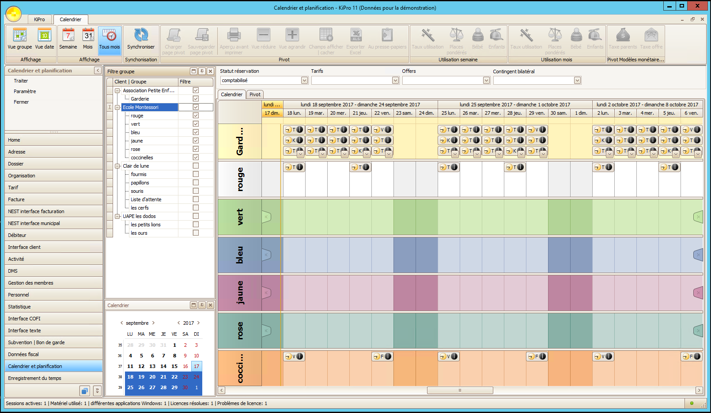Select September 20 in the mini calendar
Viewport: 711px width, 413px height.
[x=152, y=377]
